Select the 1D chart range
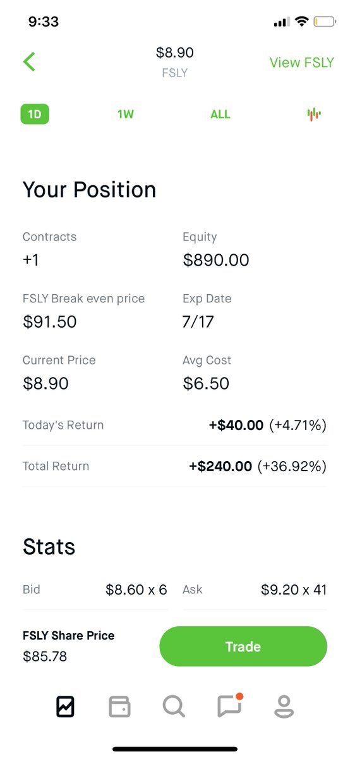Viewport: 350px width, 759px height. coord(35,114)
